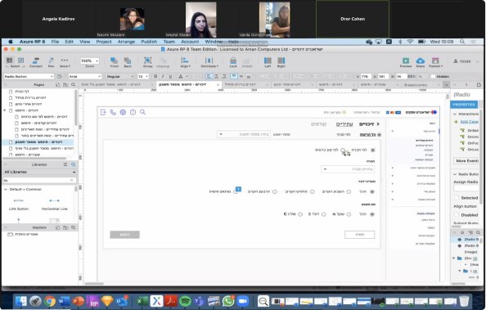Click the search icon in canvas header
This screenshot has width=486, height=310.
point(142,112)
